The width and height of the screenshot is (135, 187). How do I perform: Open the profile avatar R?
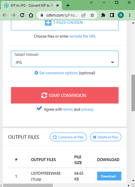121,15
